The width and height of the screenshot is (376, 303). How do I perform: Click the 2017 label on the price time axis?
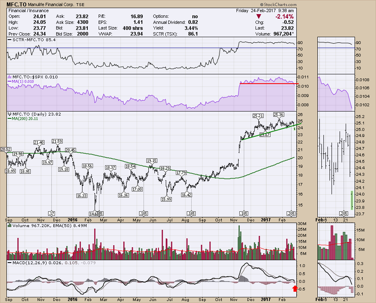pos(266,220)
